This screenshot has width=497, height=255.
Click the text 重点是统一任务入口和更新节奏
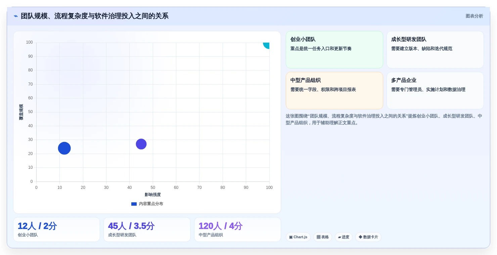click(x=321, y=49)
